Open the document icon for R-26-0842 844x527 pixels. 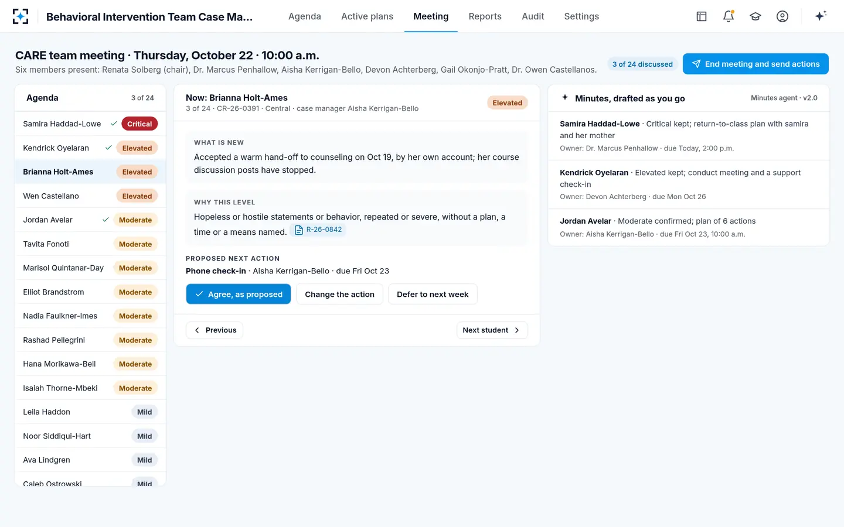pyautogui.click(x=299, y=230)
